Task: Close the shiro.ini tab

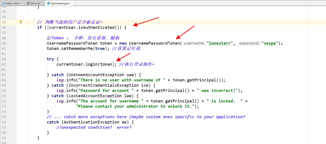Action: pos(42,3)
